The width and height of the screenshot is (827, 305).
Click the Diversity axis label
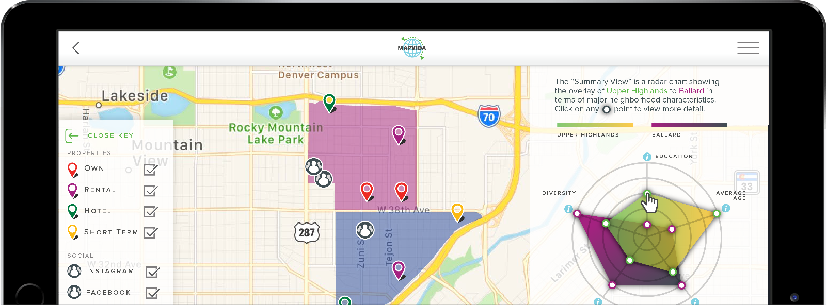pos(559,193)
